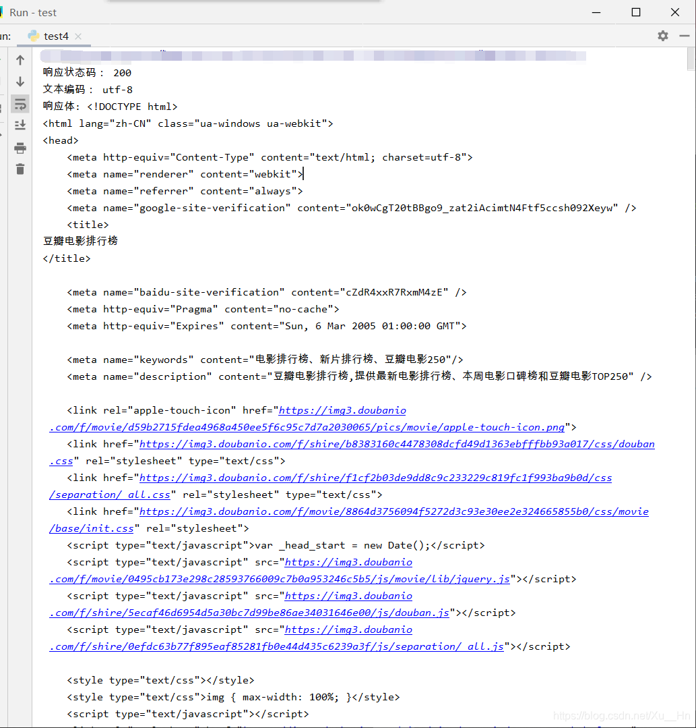
Task: Open Run tool window settings gear
Action: (662, 36)
